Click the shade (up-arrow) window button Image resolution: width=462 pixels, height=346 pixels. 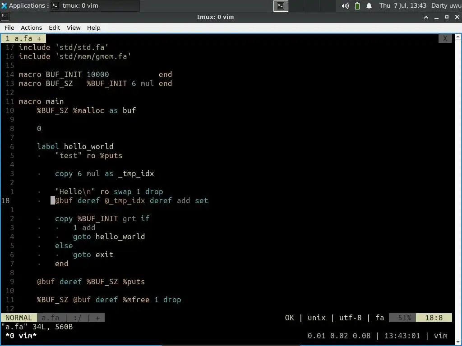click(426, 17)
